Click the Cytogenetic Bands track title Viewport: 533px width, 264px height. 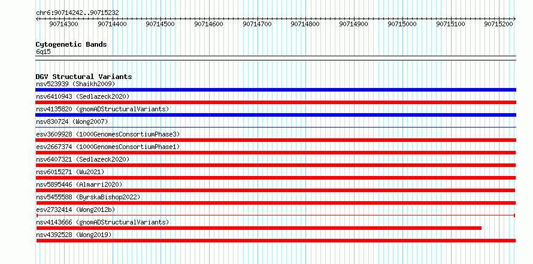[71, 44]
